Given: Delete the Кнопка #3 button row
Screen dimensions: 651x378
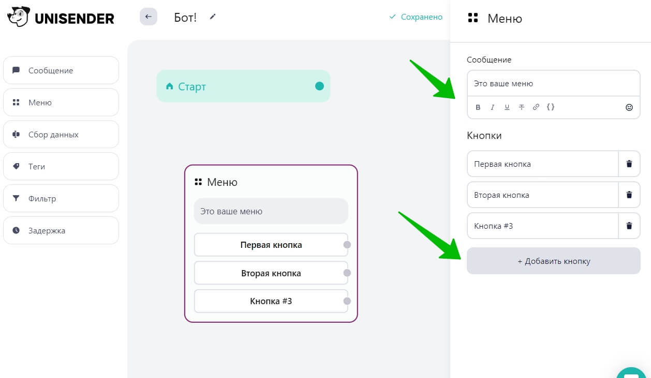Looking at the screenshot, I should tap(629, 226).
